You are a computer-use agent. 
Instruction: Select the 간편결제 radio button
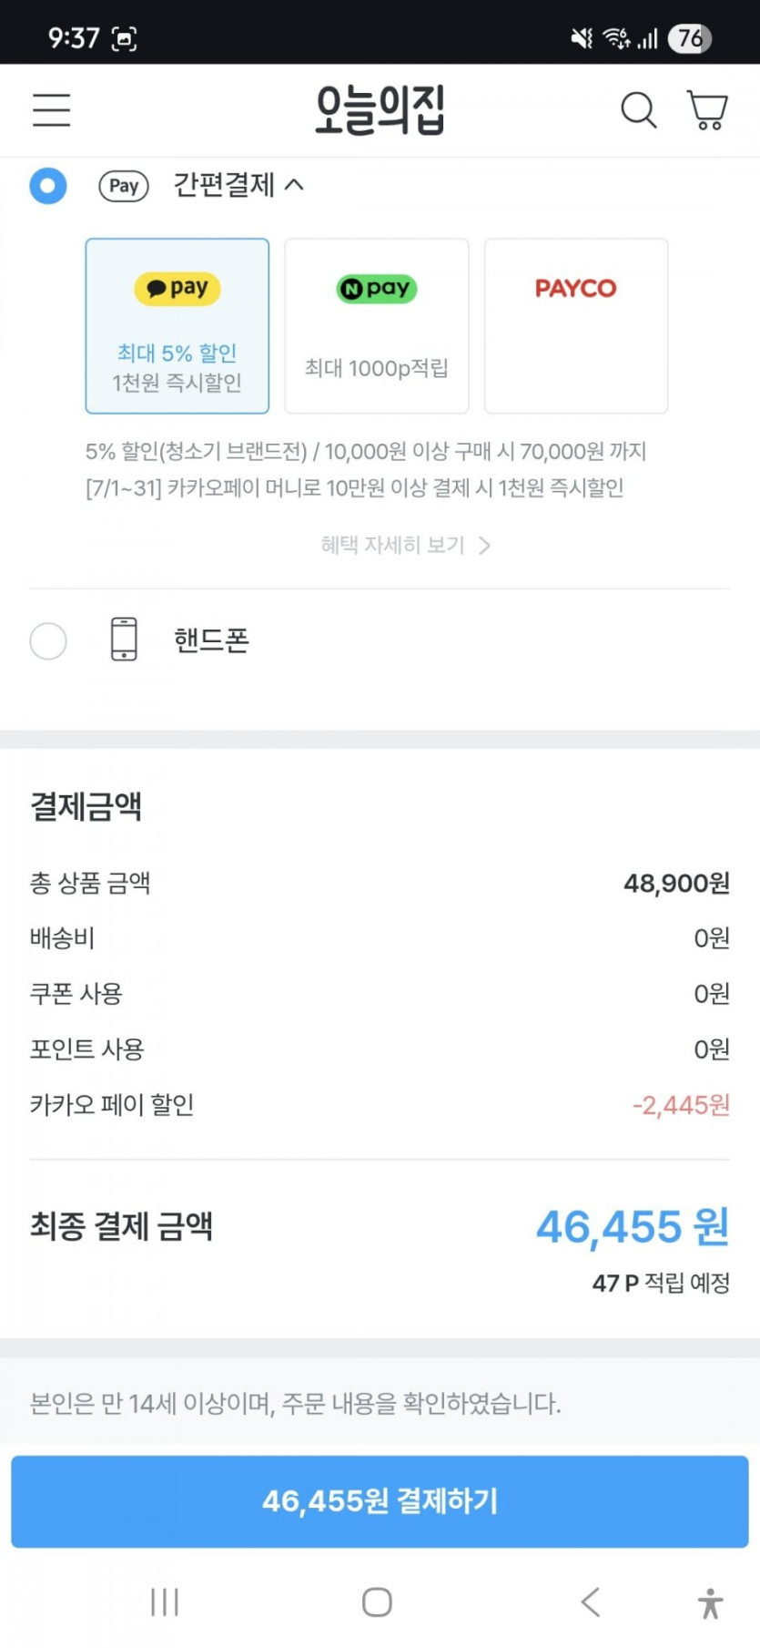tap(48, 186)
